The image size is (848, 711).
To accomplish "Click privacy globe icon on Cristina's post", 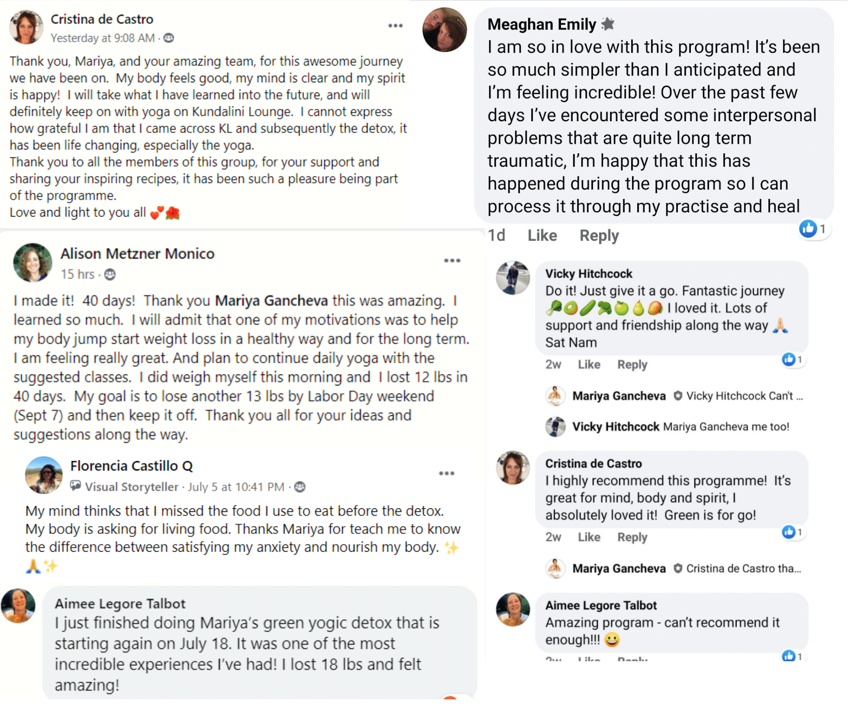I will pos(169,38).
